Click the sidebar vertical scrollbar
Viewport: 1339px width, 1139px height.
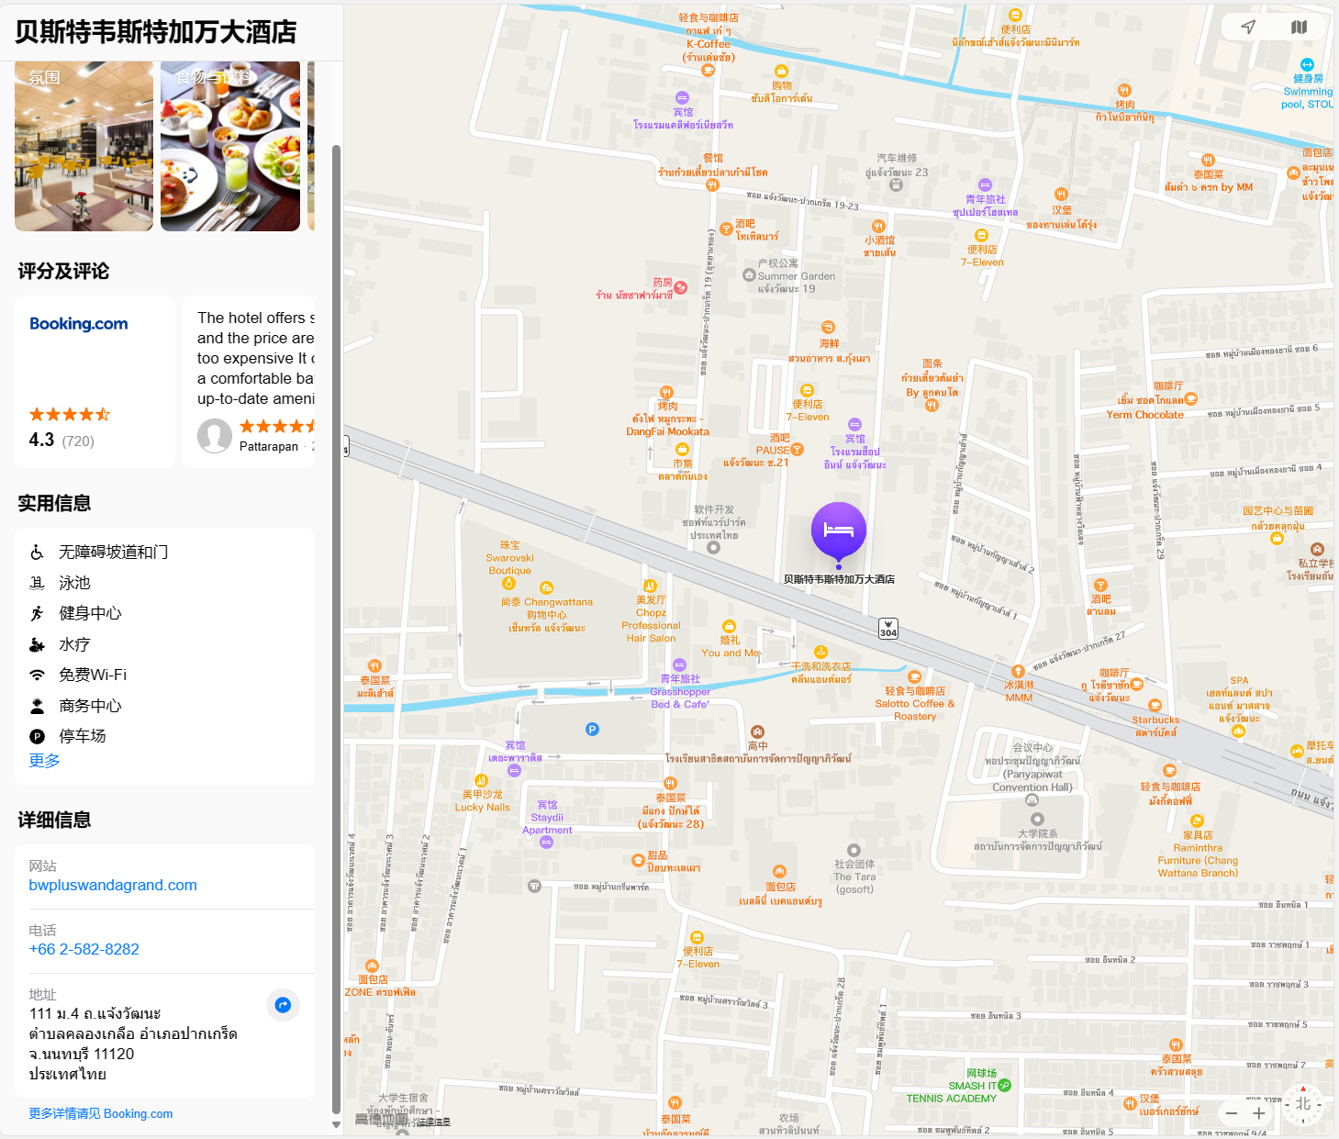click(x=336, y=630)
